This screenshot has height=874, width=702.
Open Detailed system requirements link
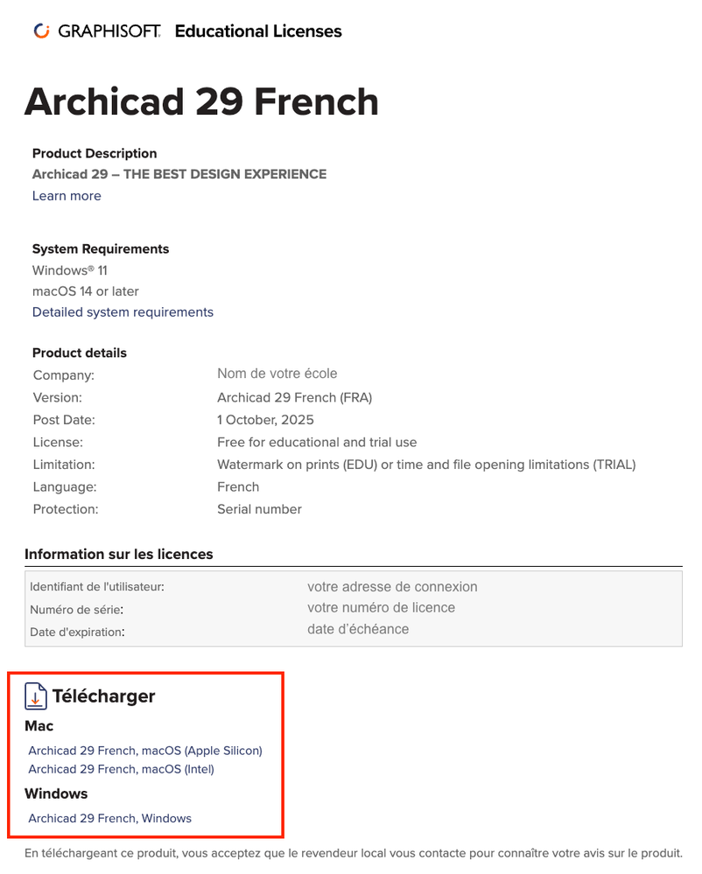tap(123, 312)
